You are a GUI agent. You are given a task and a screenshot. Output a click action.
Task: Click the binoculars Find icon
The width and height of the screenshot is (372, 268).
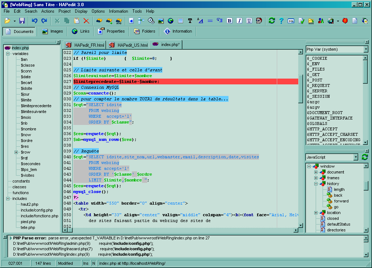99,21
